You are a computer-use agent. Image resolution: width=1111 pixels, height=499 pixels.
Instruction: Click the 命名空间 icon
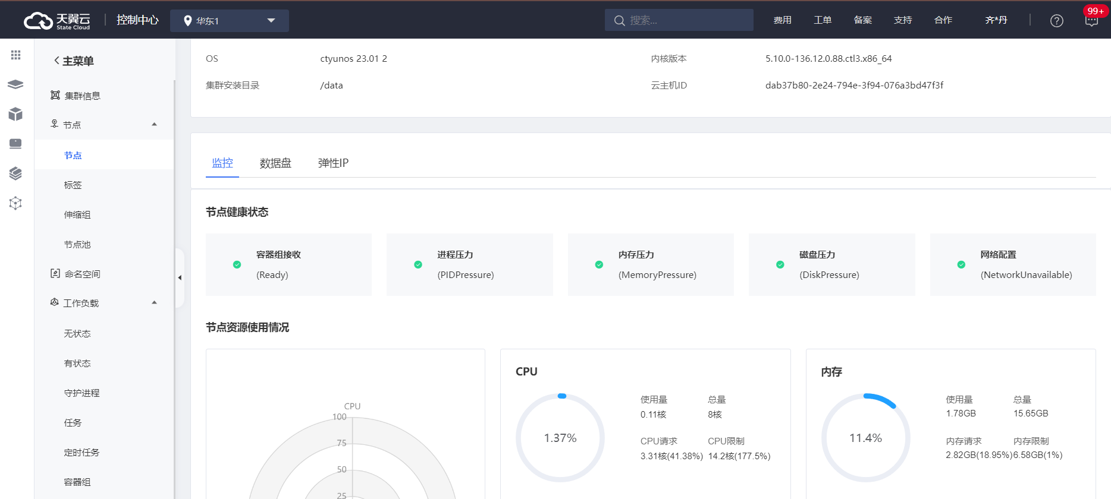pos(55,273)
